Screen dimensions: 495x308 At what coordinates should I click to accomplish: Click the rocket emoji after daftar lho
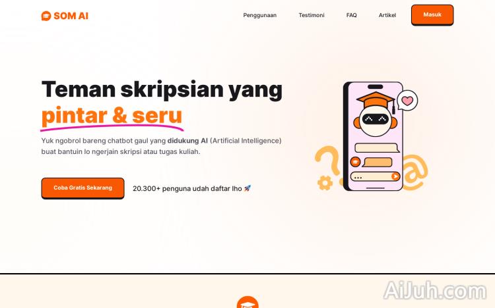(247, 188)
